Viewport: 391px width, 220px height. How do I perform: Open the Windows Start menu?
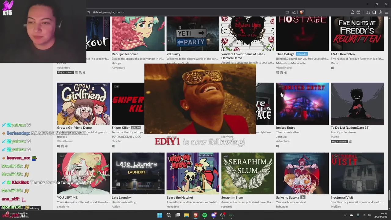click(x=160, y=215)
